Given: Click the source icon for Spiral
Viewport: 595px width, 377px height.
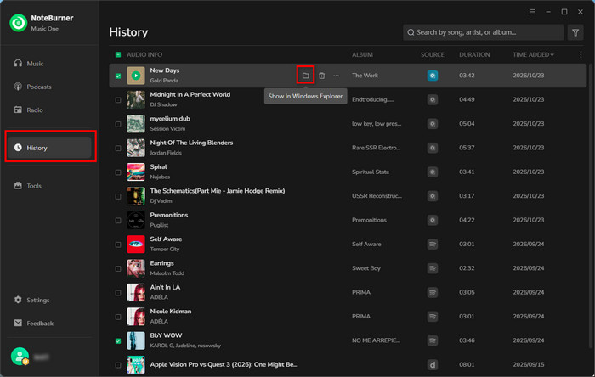Looking at the screenshot, I should click(432, 172).
